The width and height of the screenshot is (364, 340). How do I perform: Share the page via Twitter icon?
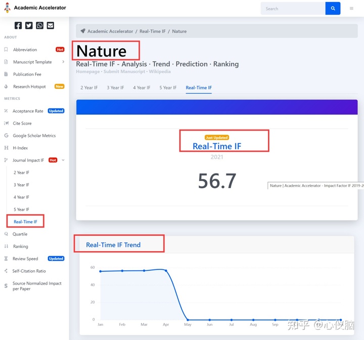coord(29,26)
